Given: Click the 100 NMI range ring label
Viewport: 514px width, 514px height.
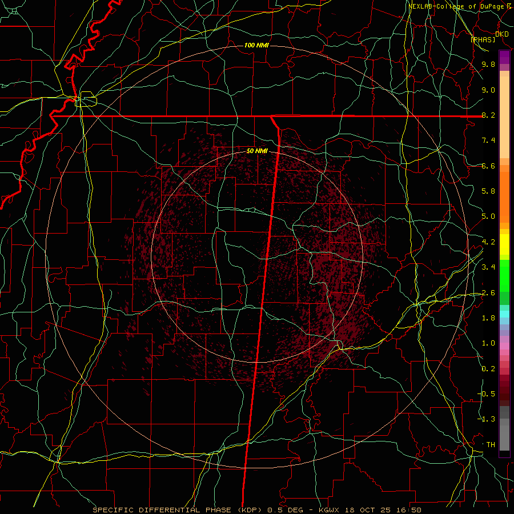Looking at the screenshot, I should 256,45.
